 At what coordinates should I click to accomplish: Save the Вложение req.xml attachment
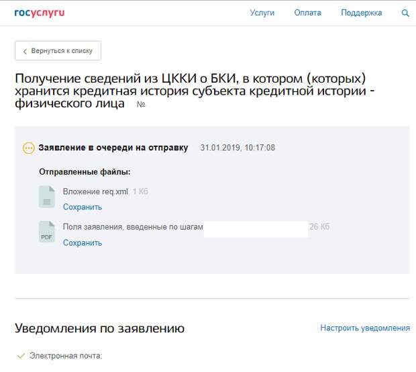tap(83, 207)
